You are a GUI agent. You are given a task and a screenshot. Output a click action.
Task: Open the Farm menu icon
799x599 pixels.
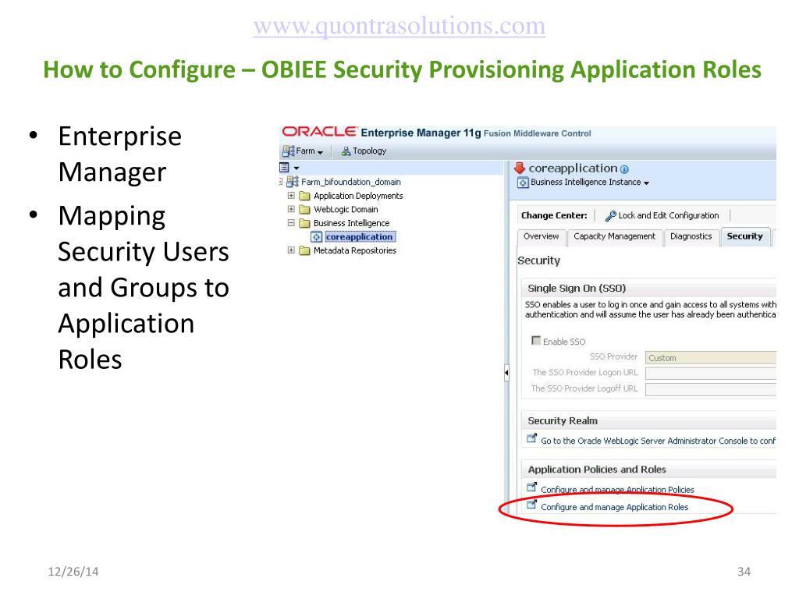click(x=289, y=151)
